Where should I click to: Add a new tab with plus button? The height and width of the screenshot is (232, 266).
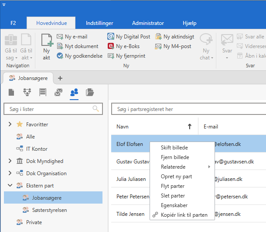(x=60, y=78)
